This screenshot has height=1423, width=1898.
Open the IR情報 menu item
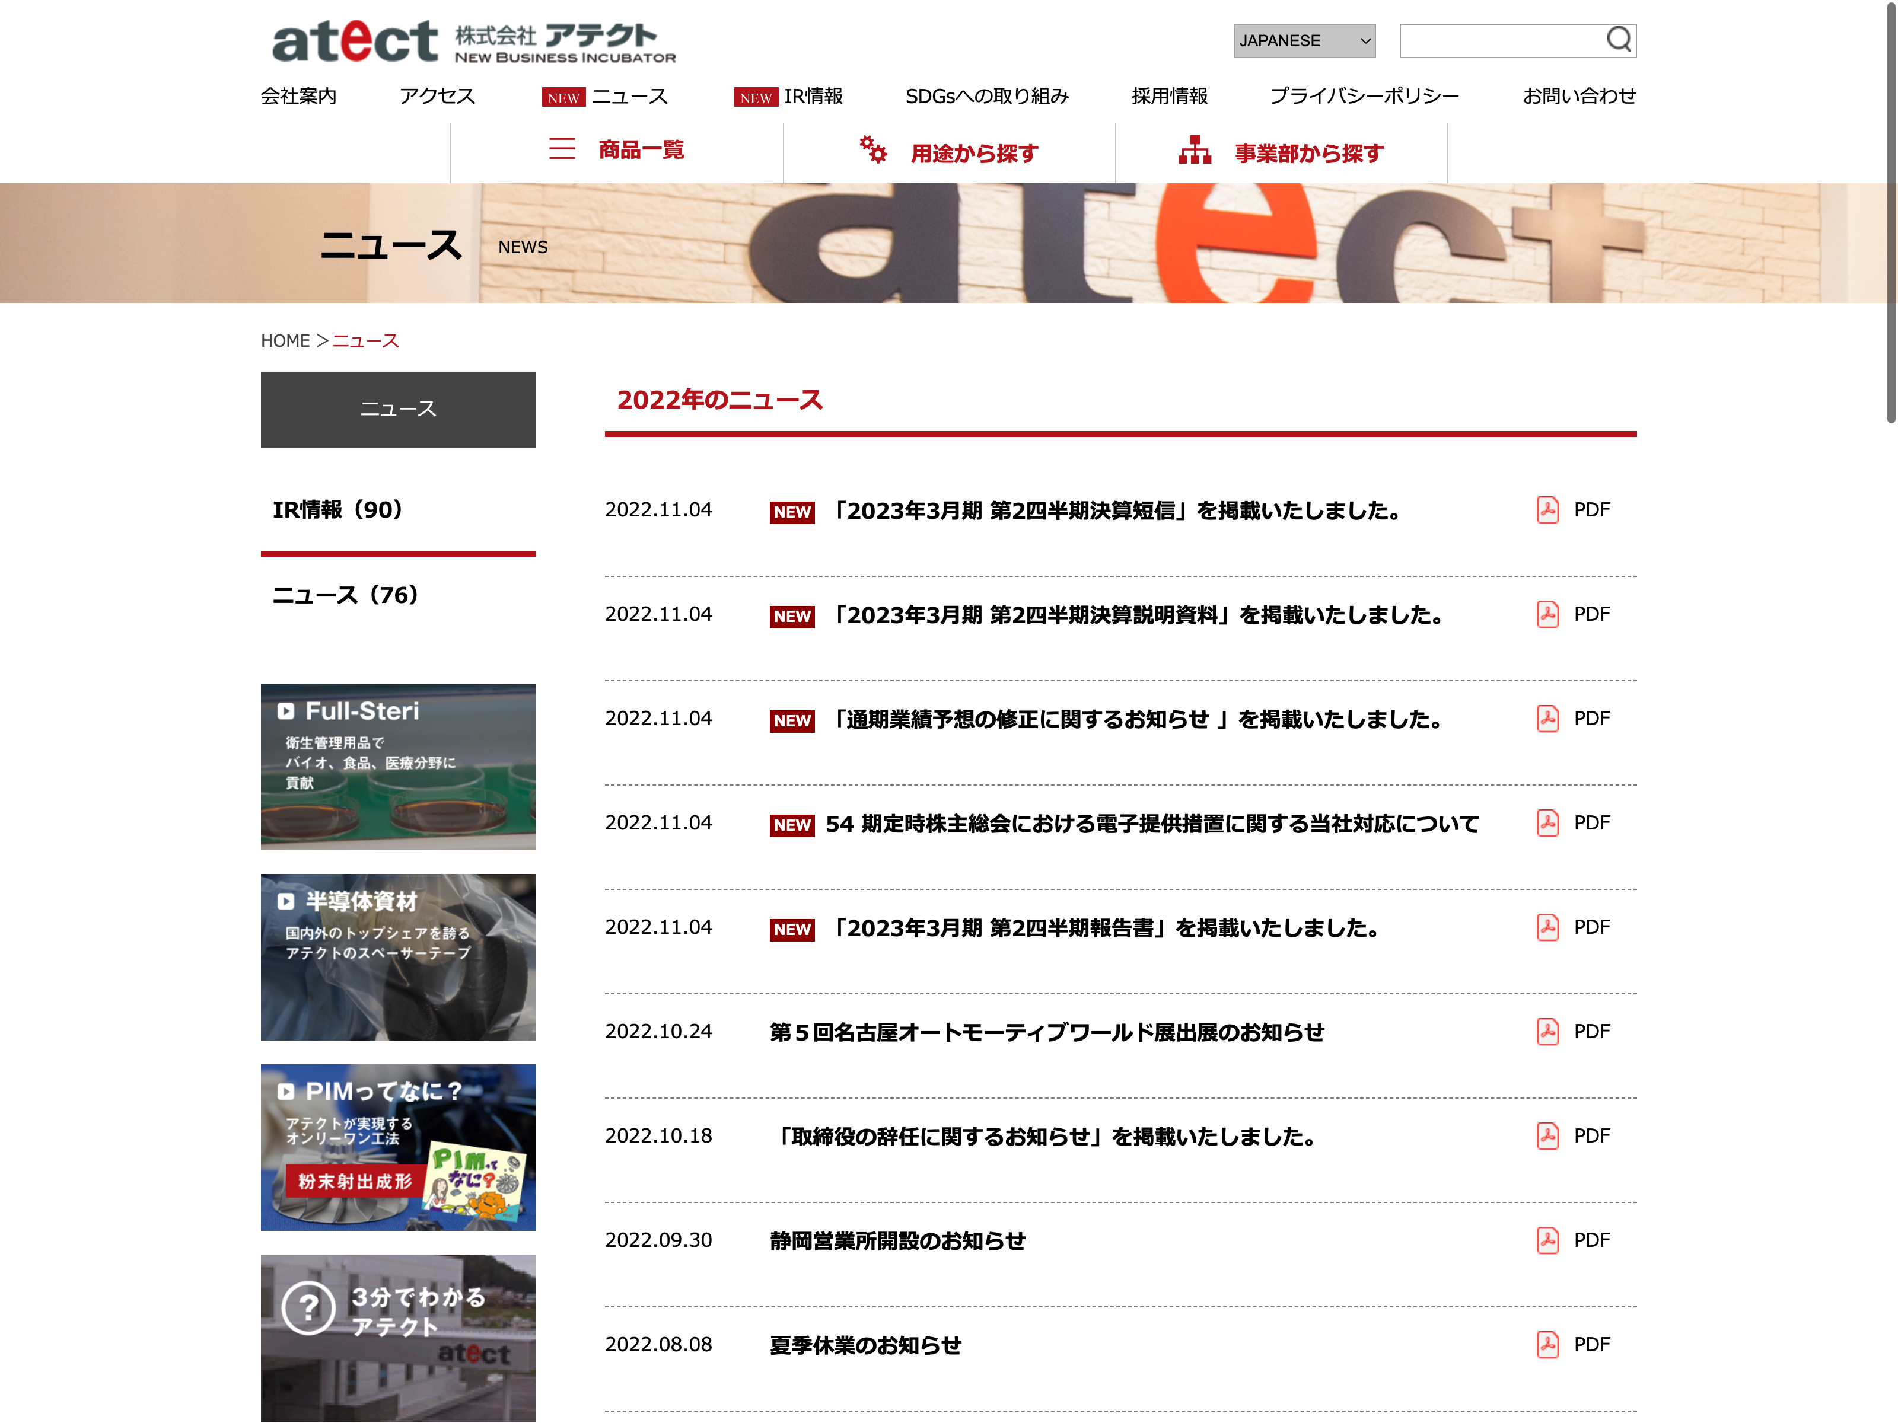click(x=813, y=96)
